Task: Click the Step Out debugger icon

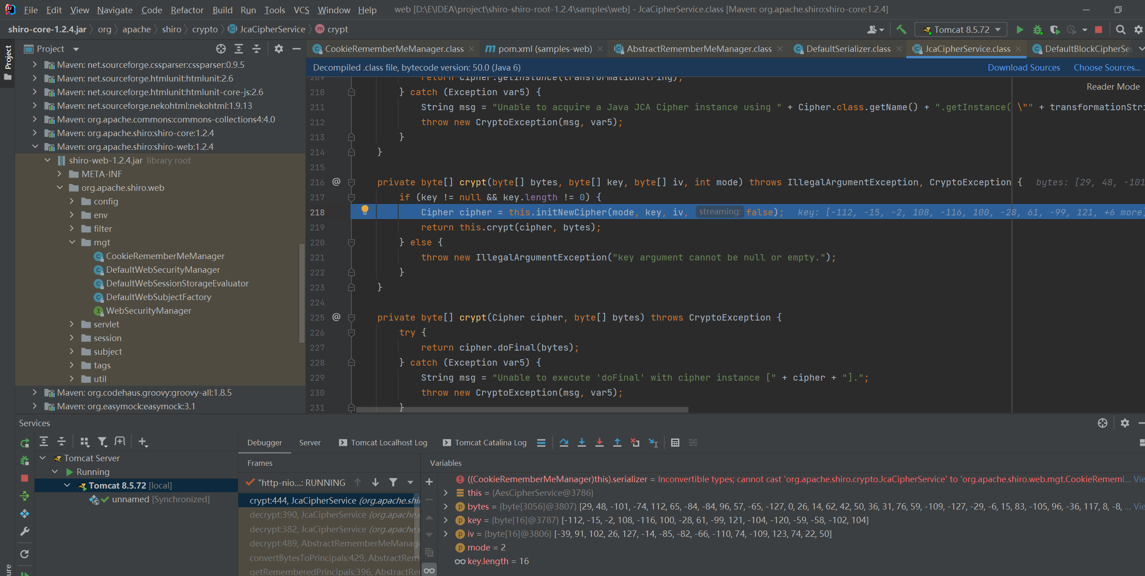Action: (617, 443)
